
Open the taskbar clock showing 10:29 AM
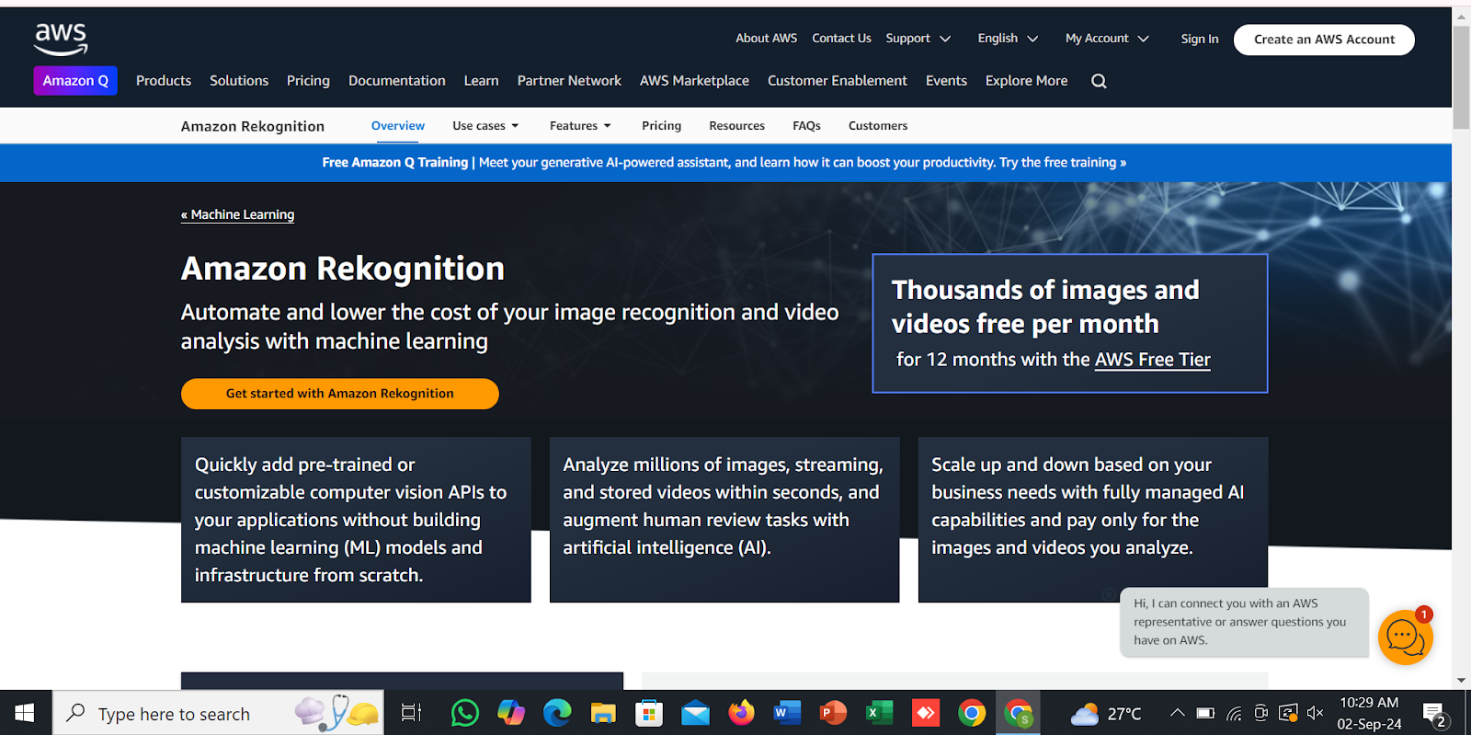click(x=1369, y=713)
